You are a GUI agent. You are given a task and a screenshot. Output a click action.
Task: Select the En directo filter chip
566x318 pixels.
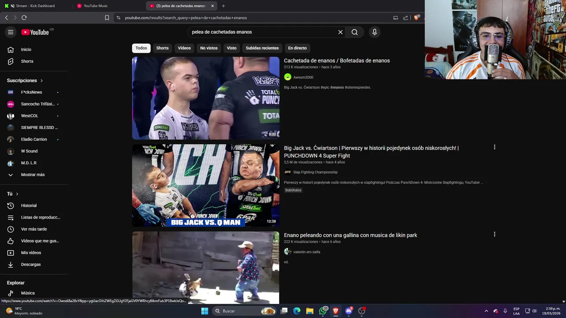point(297,48)
